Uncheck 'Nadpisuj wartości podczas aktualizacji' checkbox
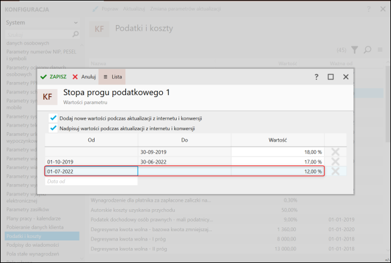The image size is (391, 263). click(x=53, y=128)
